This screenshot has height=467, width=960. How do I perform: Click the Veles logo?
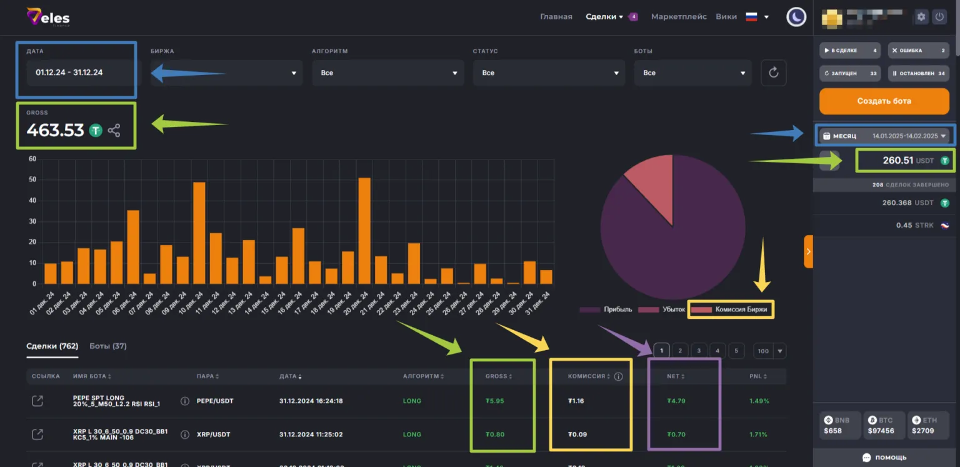click(48, 17)
